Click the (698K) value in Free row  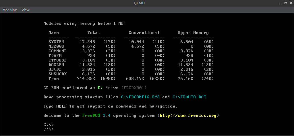108,79
